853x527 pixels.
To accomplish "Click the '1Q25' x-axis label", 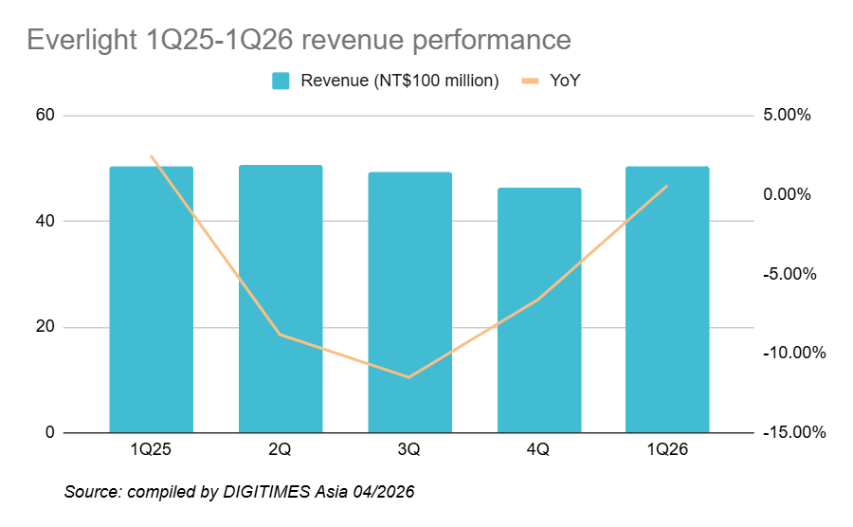I will (151, 450).
